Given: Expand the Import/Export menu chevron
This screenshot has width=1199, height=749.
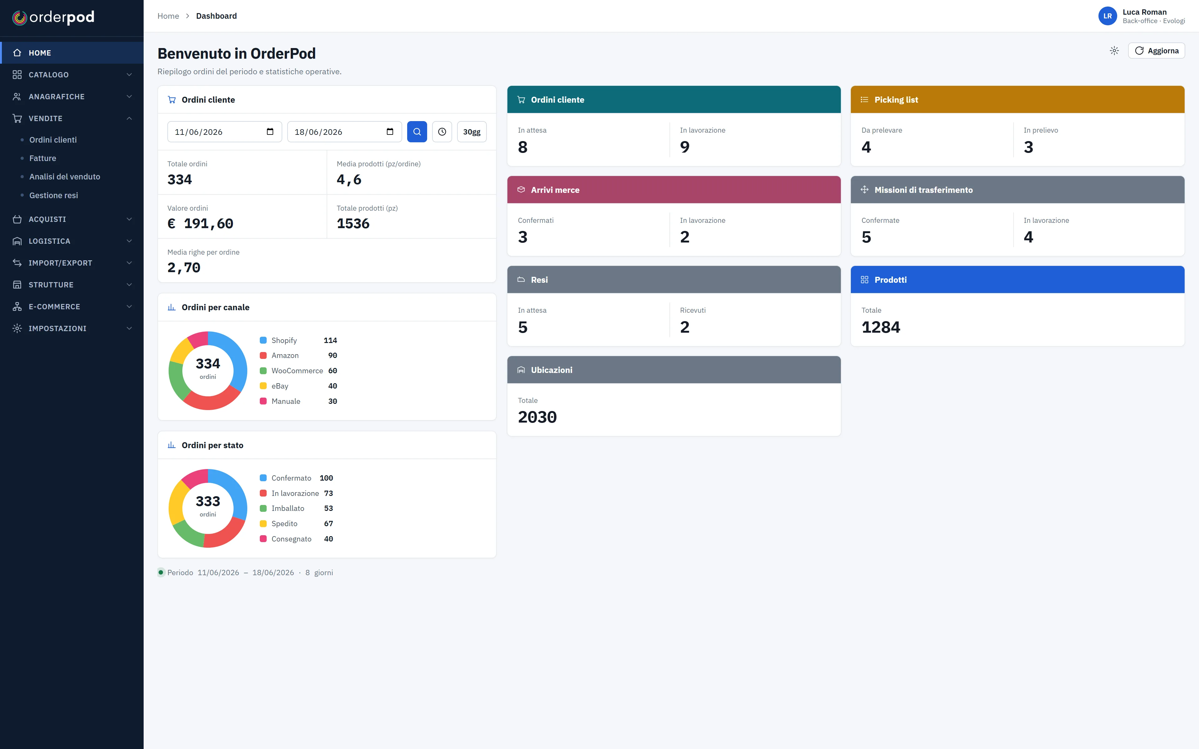Looking at the screenshot, I should pos(129,262).
